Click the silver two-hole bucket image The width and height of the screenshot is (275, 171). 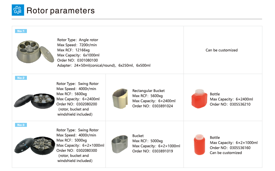(119, 144)
